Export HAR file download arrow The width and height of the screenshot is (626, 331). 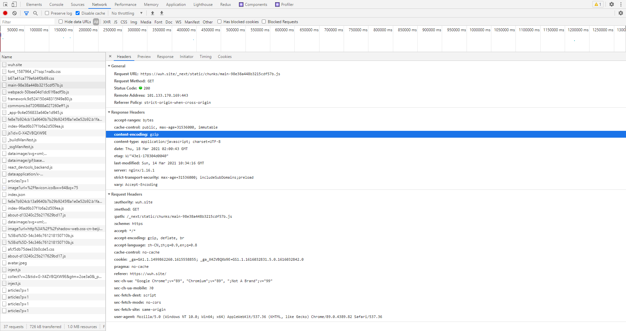point(162,13)
